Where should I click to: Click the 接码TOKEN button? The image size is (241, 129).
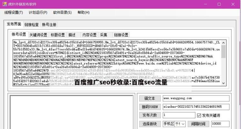tap(150, 107)
